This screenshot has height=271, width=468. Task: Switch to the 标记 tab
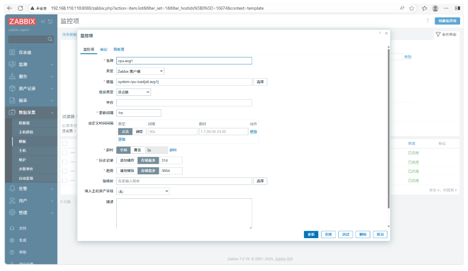click(x=104, y=49)
